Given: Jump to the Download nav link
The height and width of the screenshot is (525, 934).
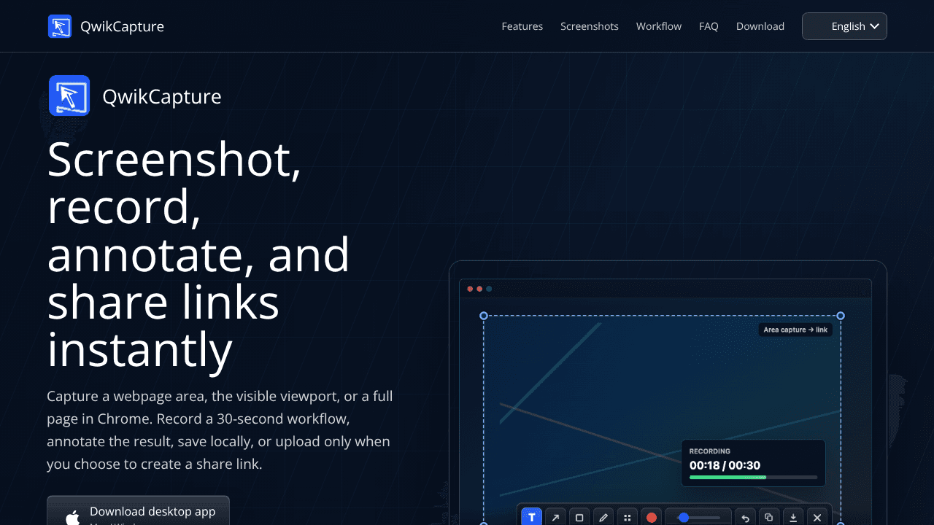Looking at the screenshot, I should click(x=760, y=26).
